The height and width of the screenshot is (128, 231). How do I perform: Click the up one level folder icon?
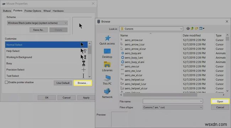click(x=192, y=28)
